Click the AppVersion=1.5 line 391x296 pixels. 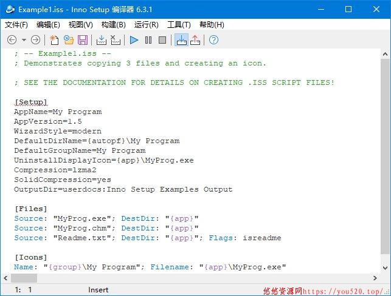48,122
